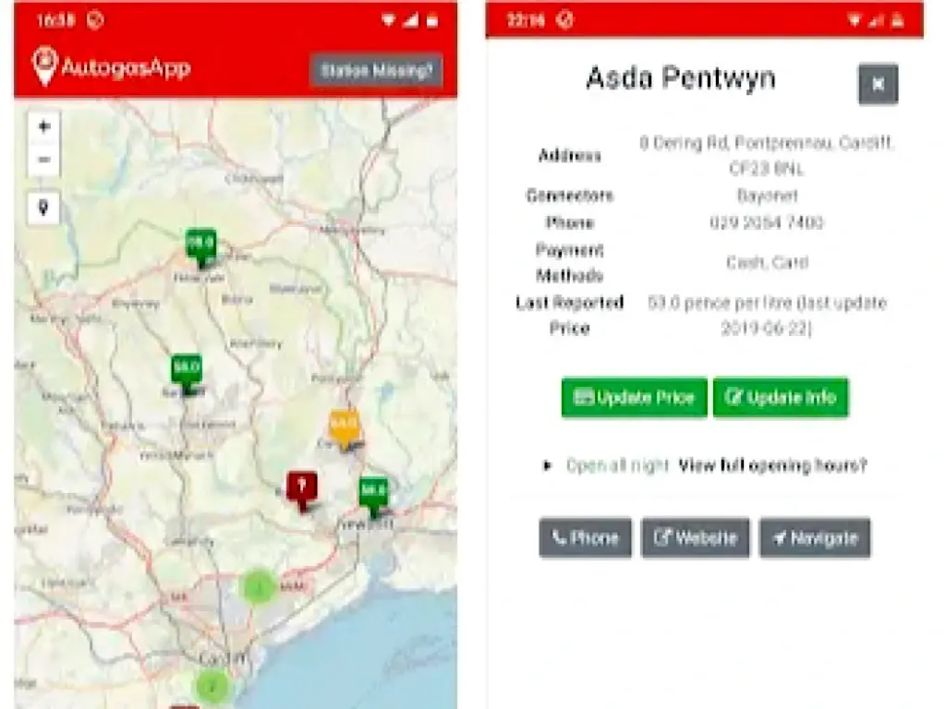The width and height of the screenshot is (946, 709).
Task: Click the Asda Pentwyn title
Action: pos(681,78)
